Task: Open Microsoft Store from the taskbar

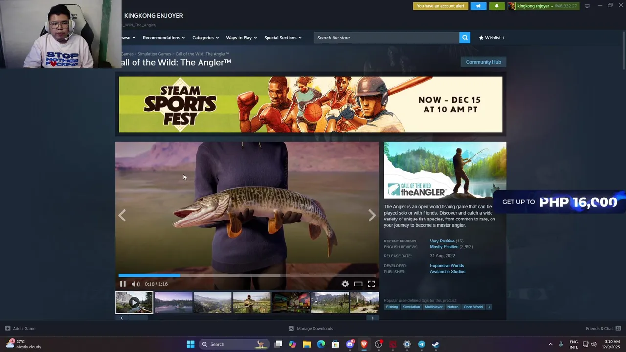Action: (335, 344)
